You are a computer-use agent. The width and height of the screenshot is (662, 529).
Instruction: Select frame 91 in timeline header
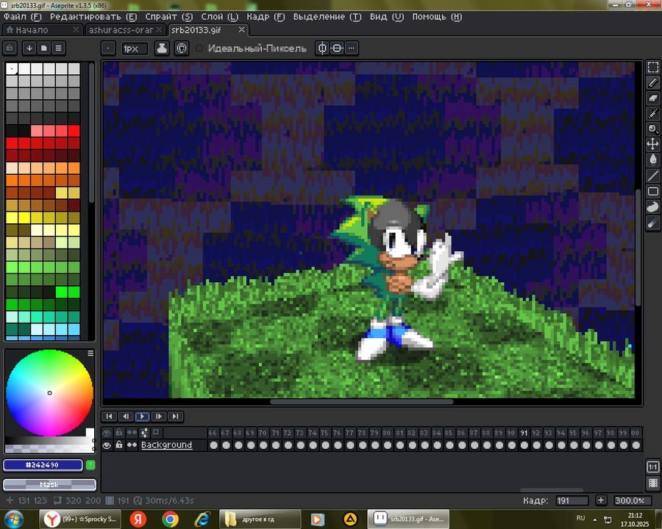[x=524, y=433]
